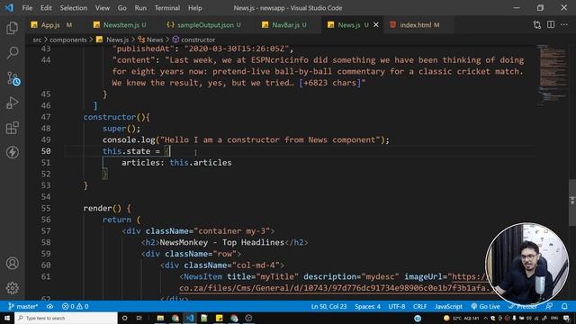The image size is (576, 324).
Task: Select language mode JavaScript
Action: 448,306
